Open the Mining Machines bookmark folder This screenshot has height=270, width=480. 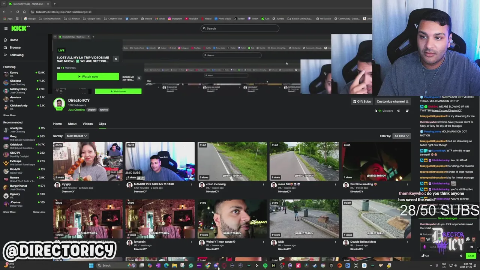[50, 19]
